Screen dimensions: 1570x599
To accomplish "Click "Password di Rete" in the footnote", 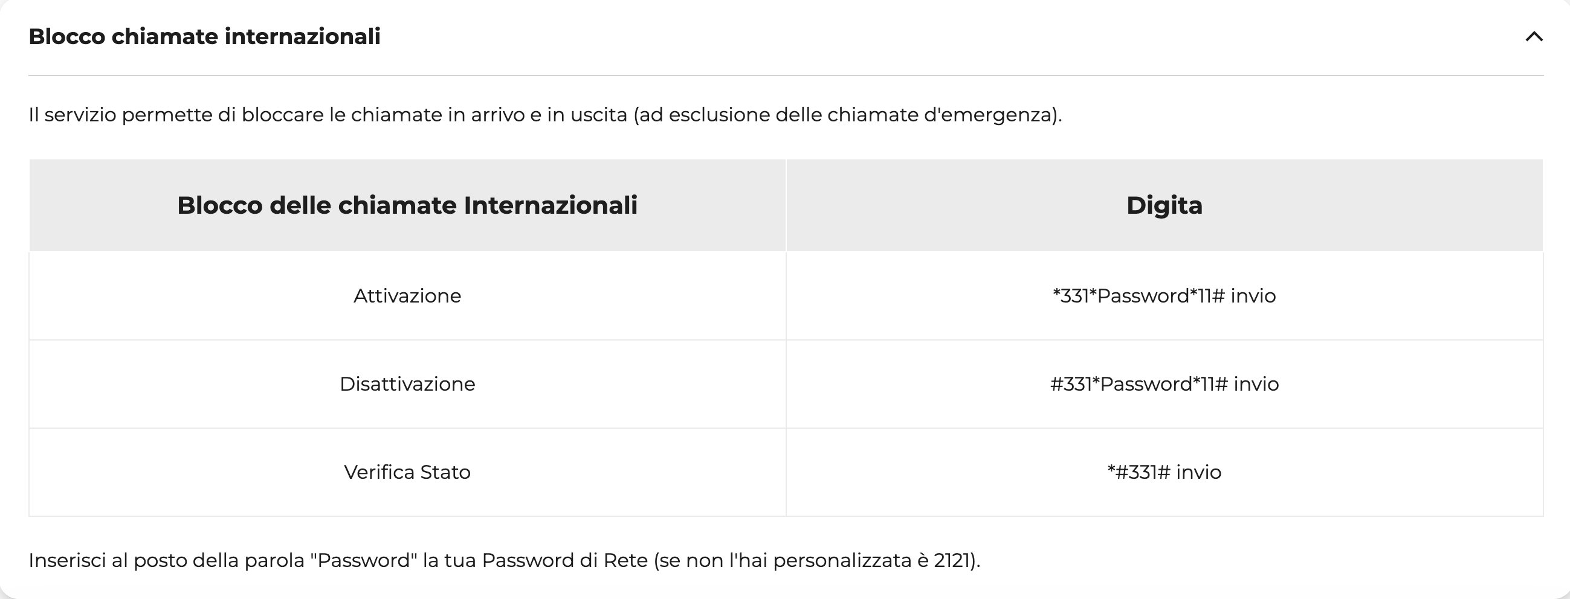I will point(564,560).
